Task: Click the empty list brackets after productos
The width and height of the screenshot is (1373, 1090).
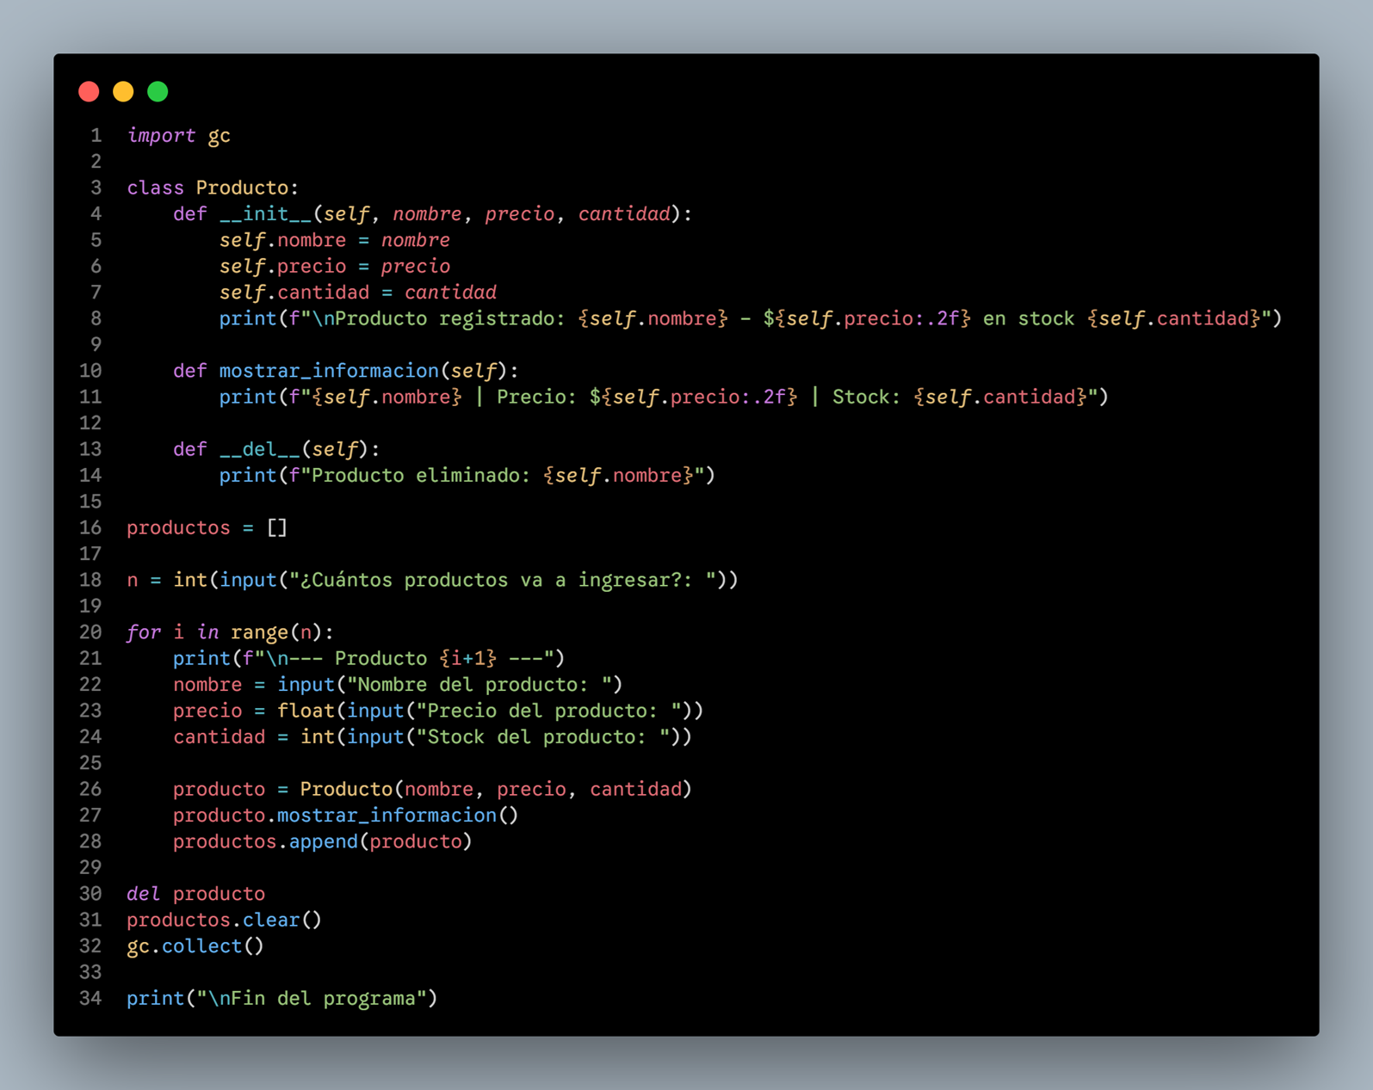Action: (x=276, y=528)
